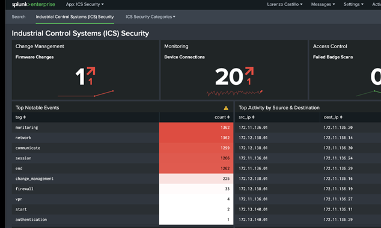Click dest_ip 172.11.136.19
The width and height of the screenshot is (381, 228).
[338, 189]
